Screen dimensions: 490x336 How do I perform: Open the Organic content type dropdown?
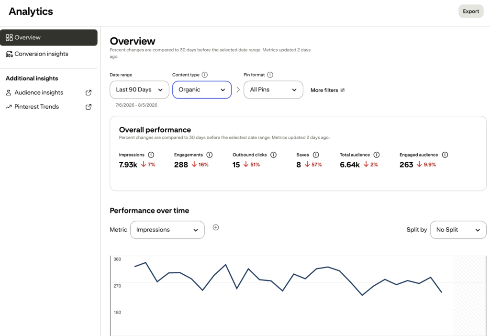(x=202, y=90)
